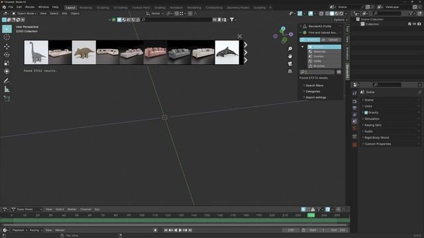This screenshot has width=424, height=238.
Task: Switch to the Compositing workspace tab
Action: (x=214, y=7)
